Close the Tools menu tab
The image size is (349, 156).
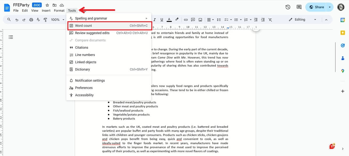72,10
